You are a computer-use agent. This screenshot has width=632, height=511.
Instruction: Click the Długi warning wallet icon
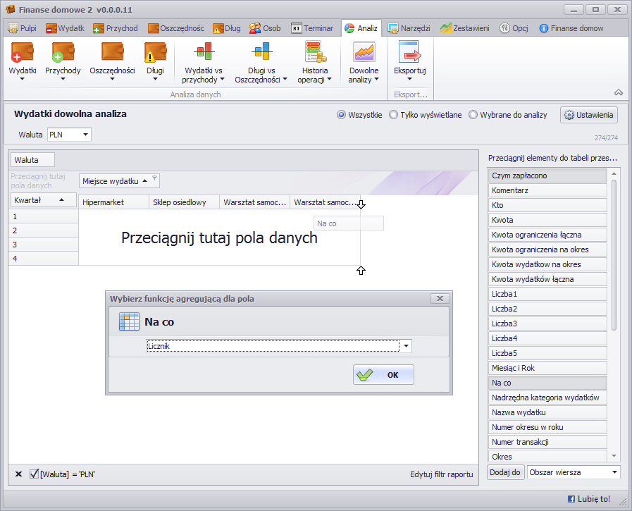coord(155,54)
